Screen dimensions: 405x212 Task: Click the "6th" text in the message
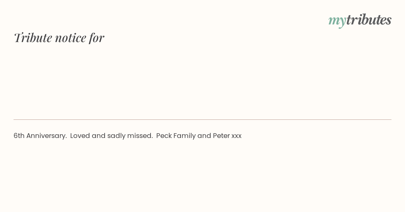click(19, 136)
